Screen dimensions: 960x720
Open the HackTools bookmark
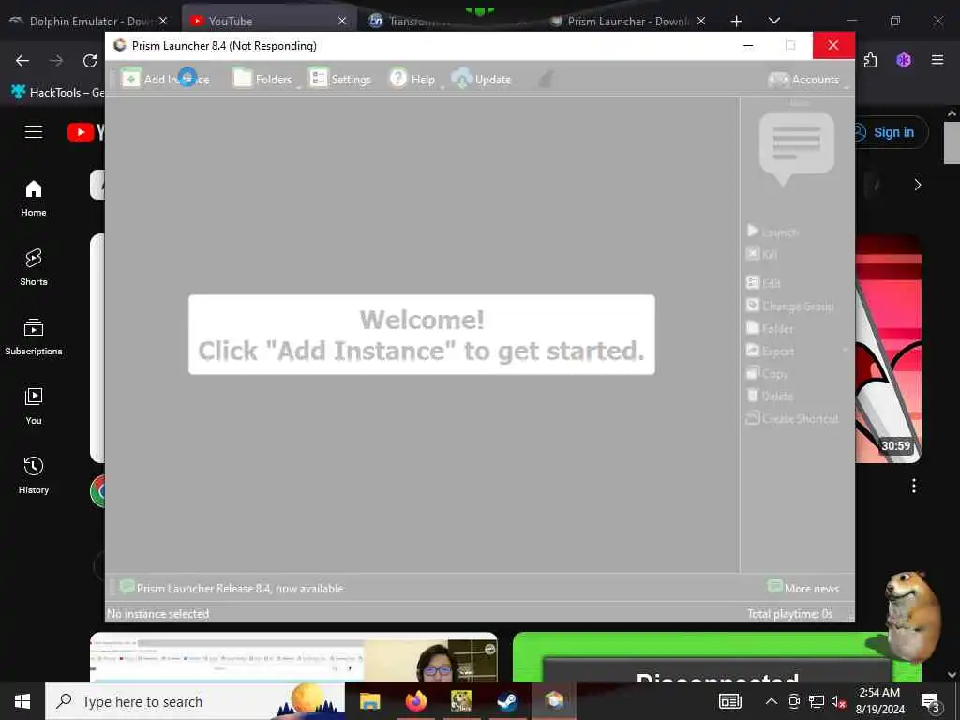point(57,92)
